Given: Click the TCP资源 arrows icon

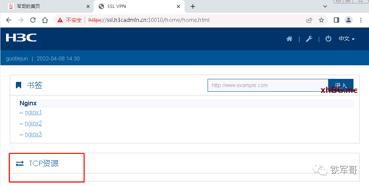Looking at the screenshot, I should click(x=20, y=163).
